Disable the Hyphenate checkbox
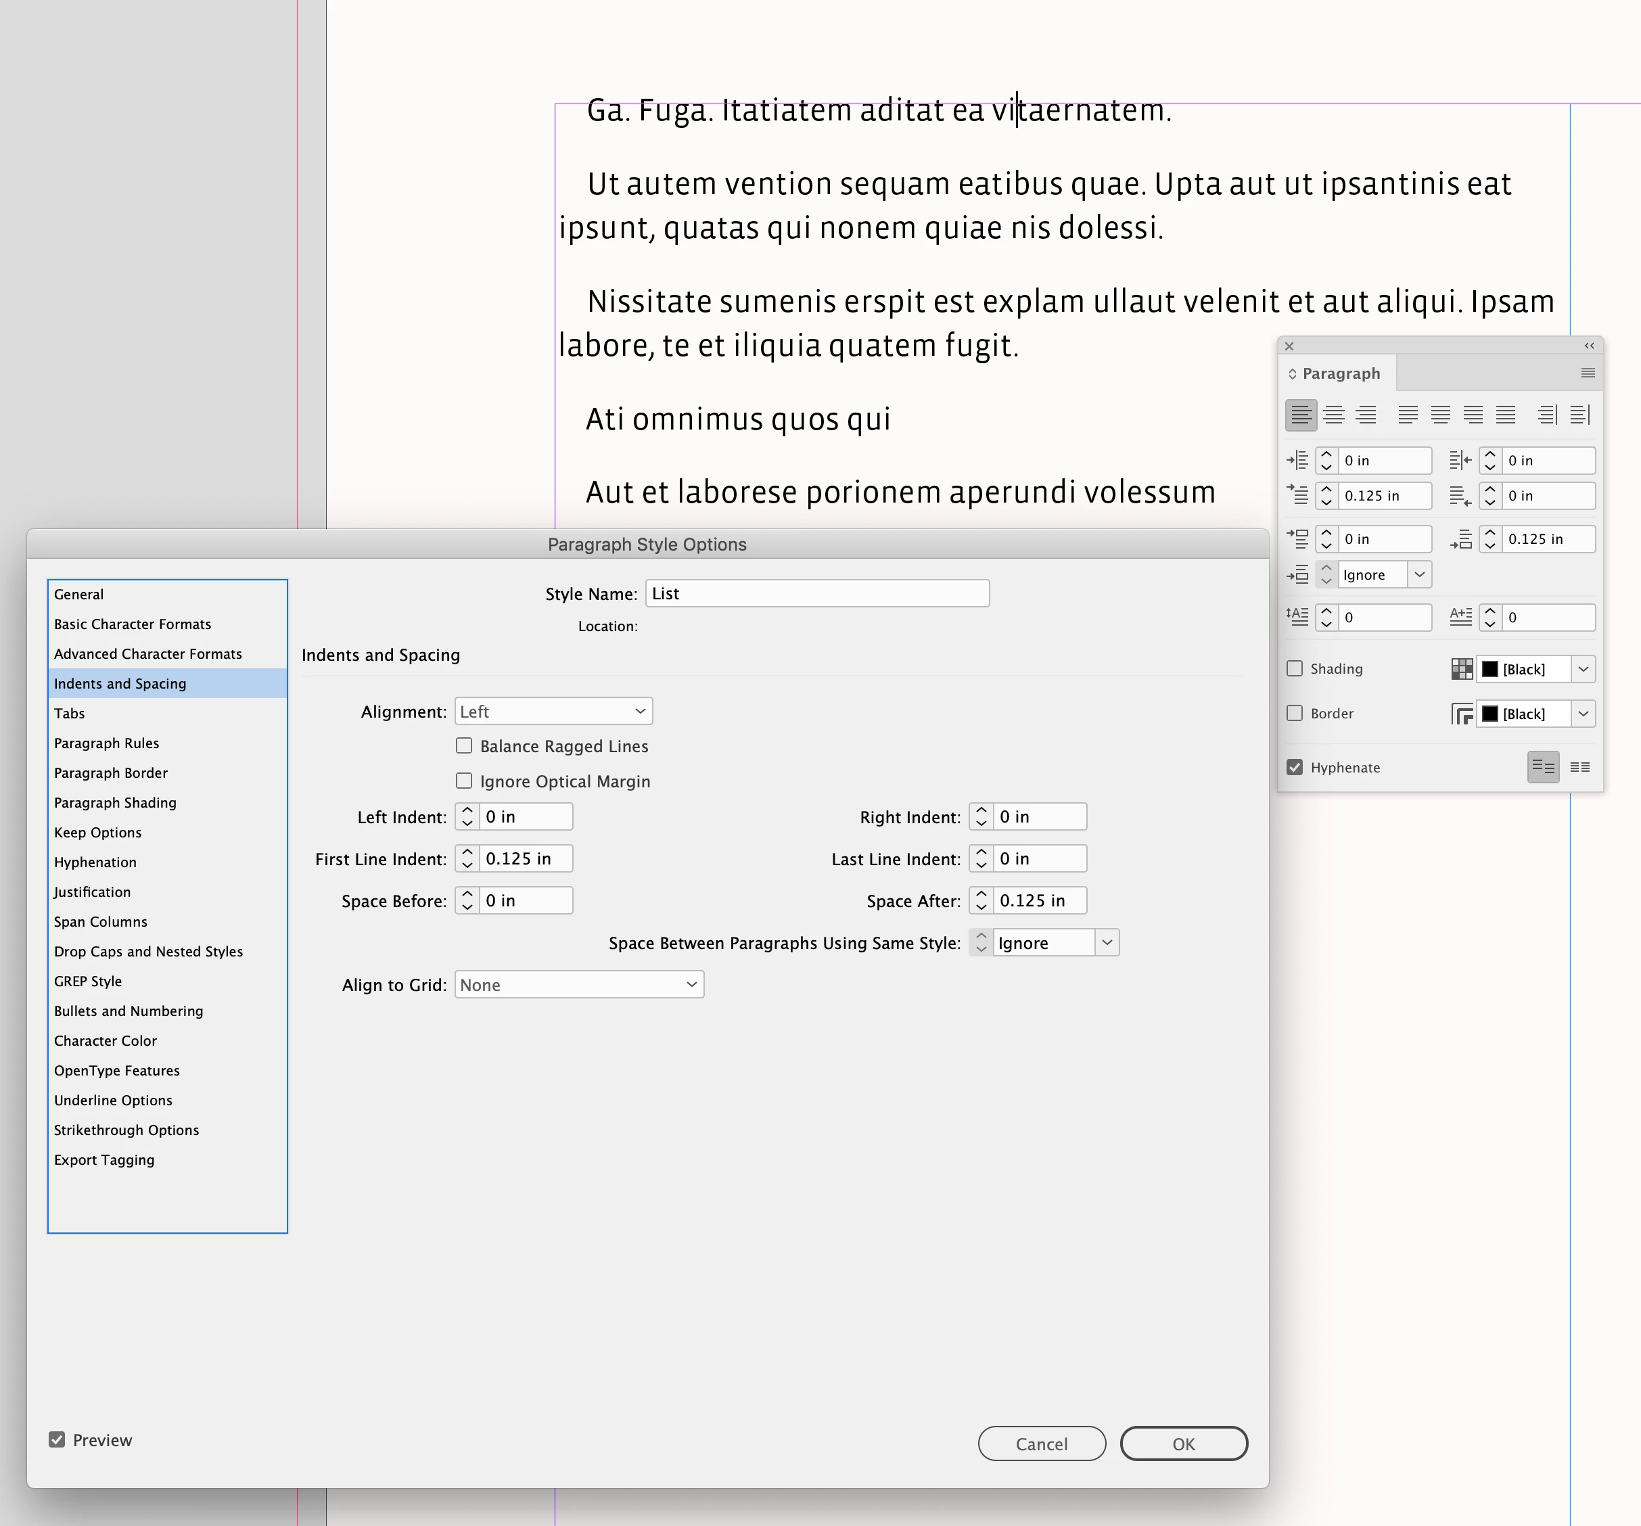The image size is (1641, 1526). click(1294, 766)
